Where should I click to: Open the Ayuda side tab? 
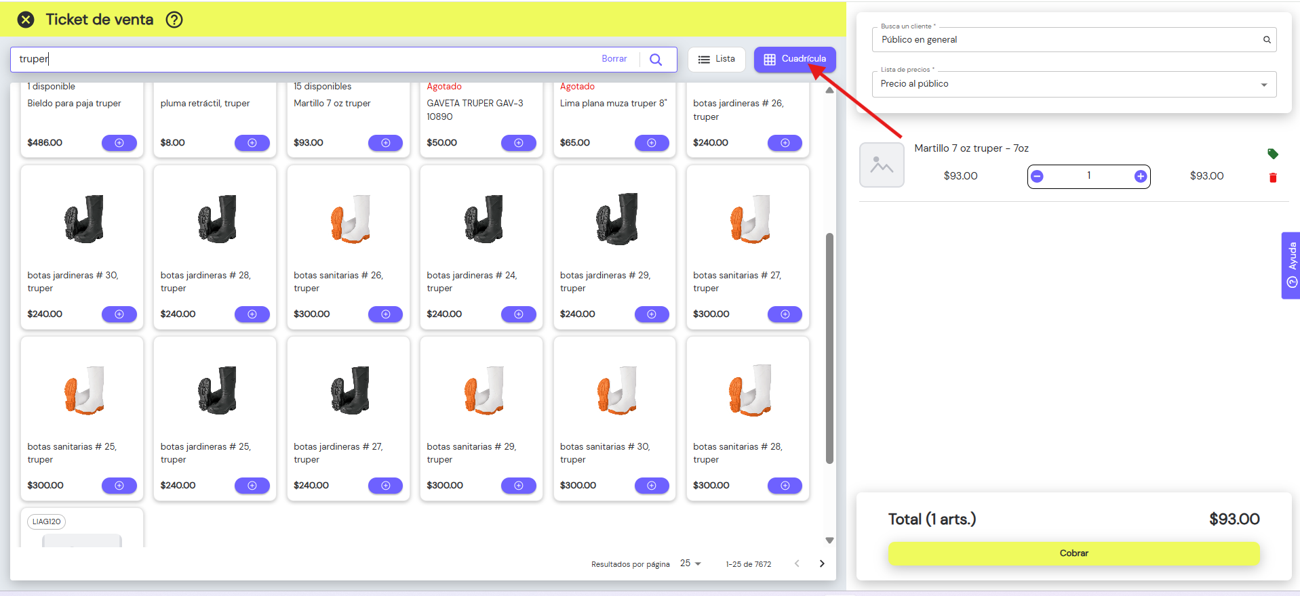[x=1291, y=265]
